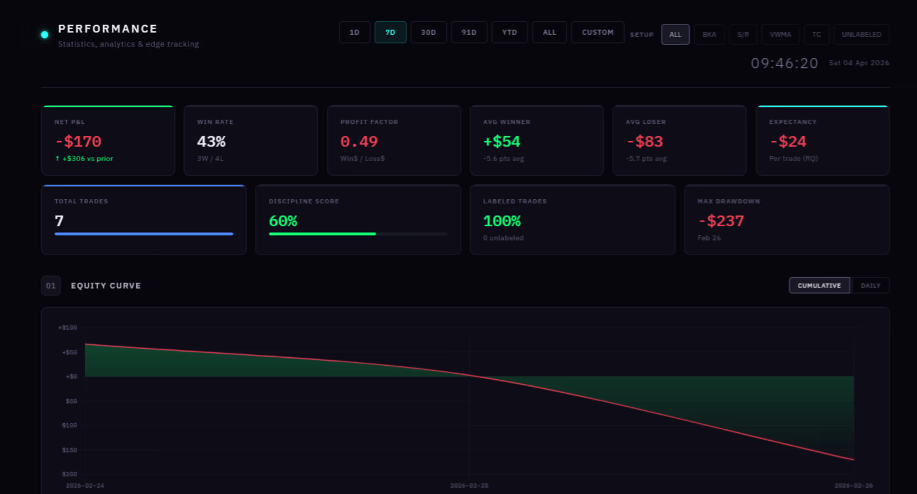Filter by TC setup
The width and height of the screenshot is (917, 494).
(817, 35)
